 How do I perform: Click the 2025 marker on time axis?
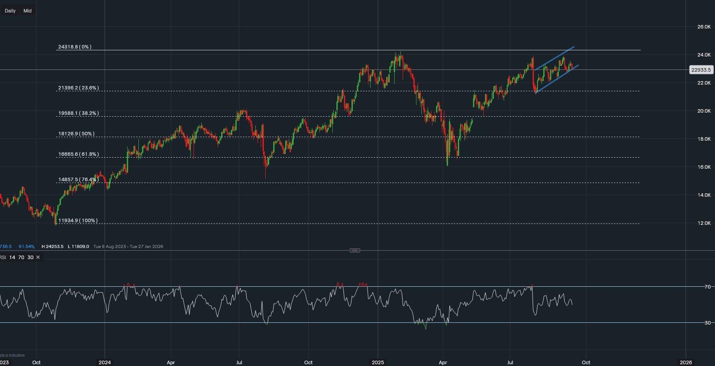(378, 362)
